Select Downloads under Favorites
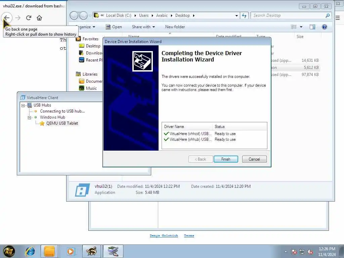This screenshot has height=258, width=344. click(x=91, y=53)
